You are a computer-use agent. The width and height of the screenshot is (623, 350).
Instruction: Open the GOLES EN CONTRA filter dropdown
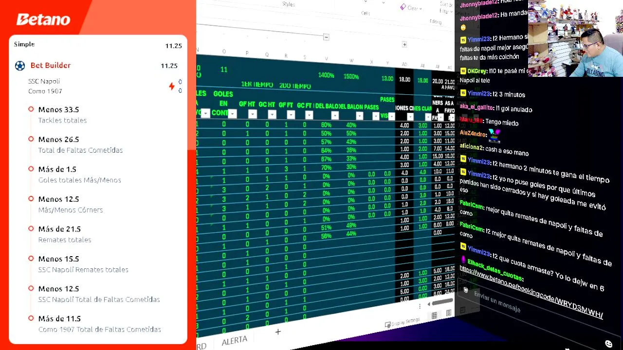coord(232,114)
